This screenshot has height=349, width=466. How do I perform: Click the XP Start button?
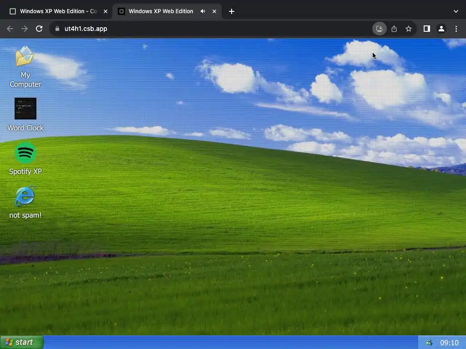22,342
